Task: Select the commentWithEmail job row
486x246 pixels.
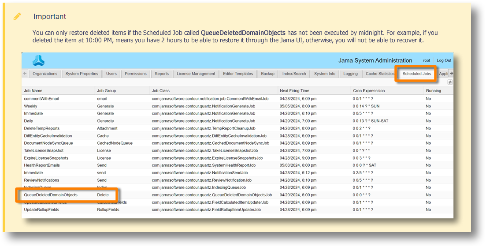Action: (x=238, y=99)
